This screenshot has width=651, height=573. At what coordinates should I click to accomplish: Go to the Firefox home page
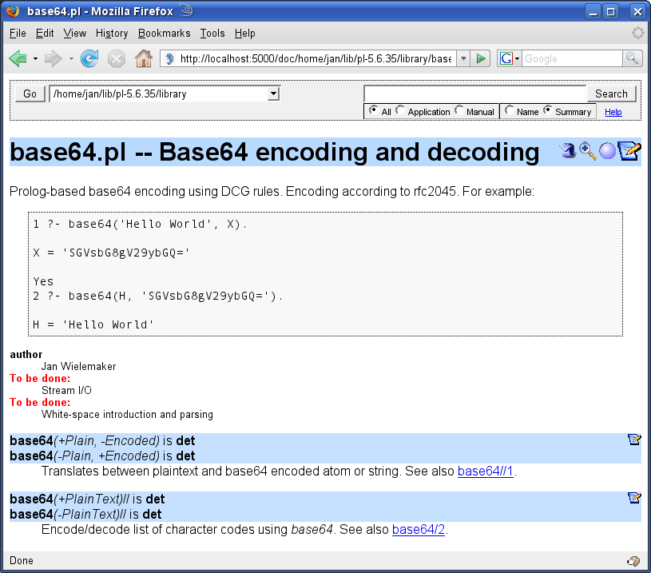(144, 58)
